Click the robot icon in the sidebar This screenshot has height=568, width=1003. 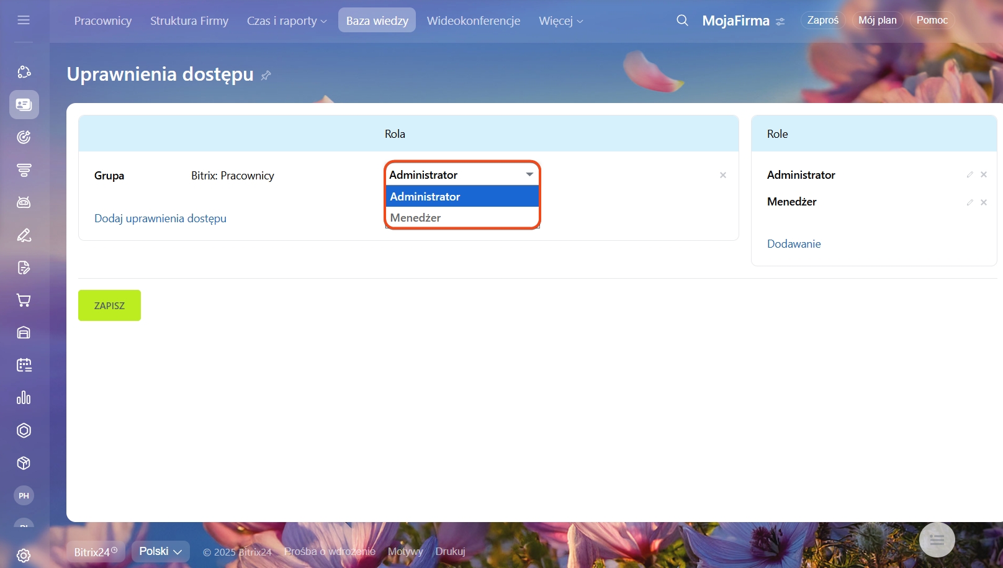(24, 202)
